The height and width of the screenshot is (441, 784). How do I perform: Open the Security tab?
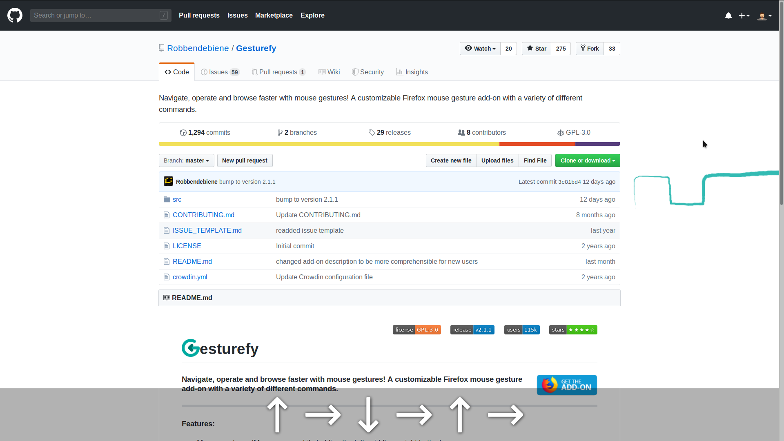[x=368, y=72]
